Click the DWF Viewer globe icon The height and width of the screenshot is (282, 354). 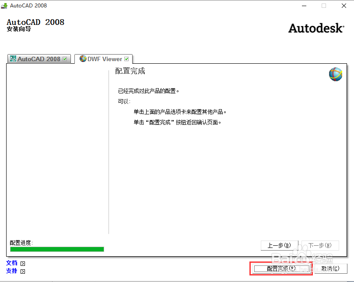[x=83, y=58]
